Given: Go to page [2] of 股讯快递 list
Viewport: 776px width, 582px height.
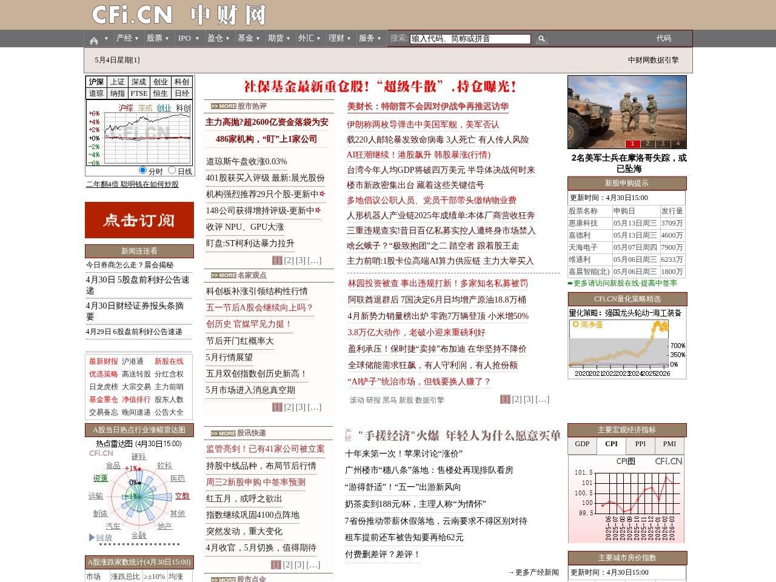Looking at the screenshot, I should (x=288, y=564).
